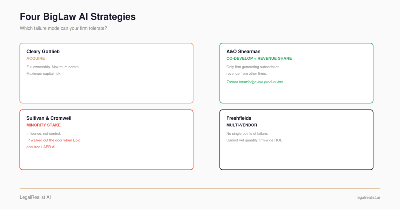Click the tan footer divider line
Viewport: 400px width, 209px height.
click(200, 189)
